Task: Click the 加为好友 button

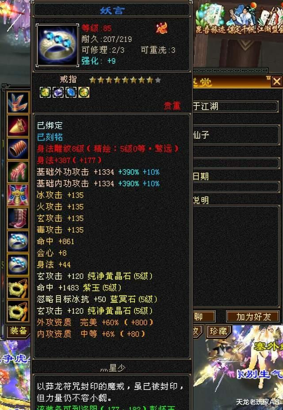Action: point(253,316)
